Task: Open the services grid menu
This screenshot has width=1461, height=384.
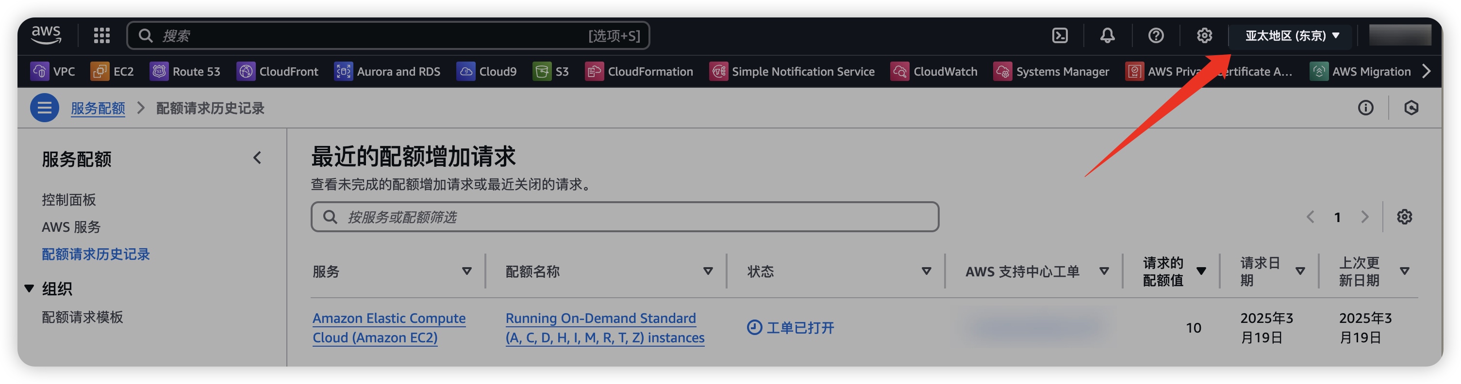Action: (101, 36)
